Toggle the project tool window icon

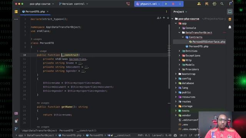point(16,12)
